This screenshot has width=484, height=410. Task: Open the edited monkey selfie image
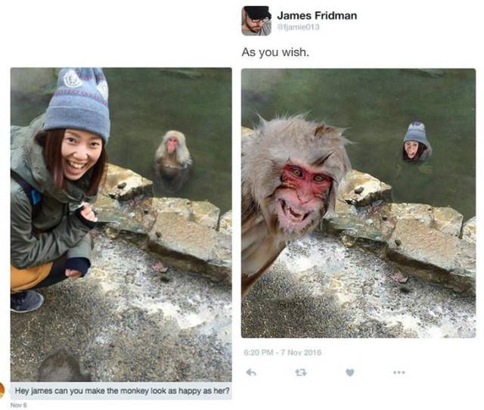(x=358, y=203)
